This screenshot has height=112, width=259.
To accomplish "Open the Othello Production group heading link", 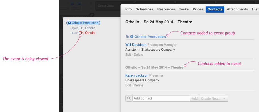I will click(150, 37).
